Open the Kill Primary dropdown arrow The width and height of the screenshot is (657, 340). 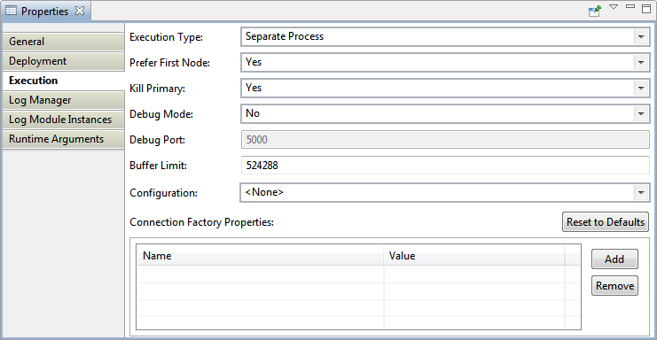pos(641,89)
